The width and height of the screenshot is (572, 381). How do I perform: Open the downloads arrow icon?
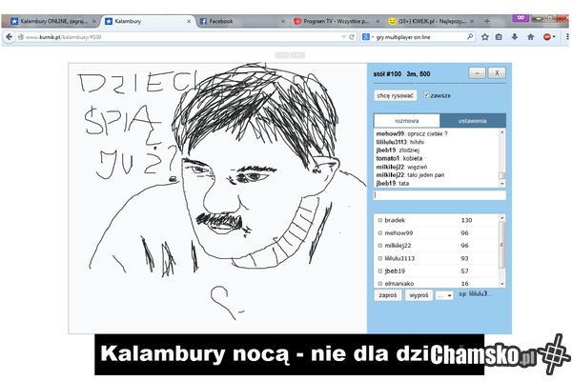coord(515,36)
